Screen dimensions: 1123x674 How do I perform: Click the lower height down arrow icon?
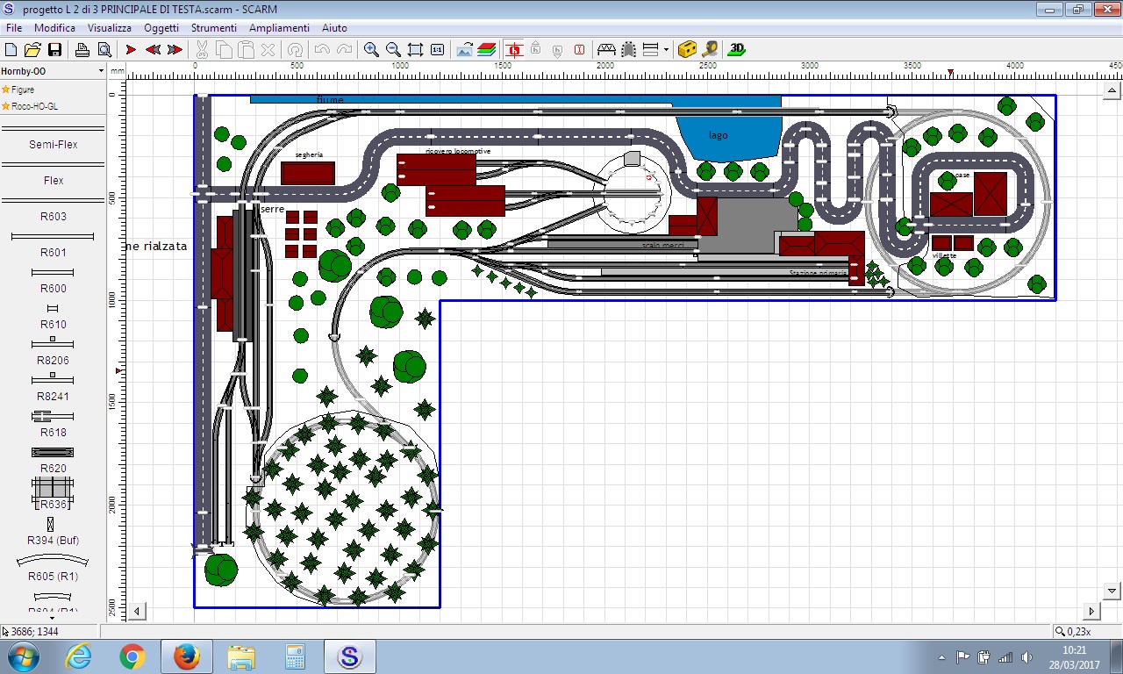558,50
